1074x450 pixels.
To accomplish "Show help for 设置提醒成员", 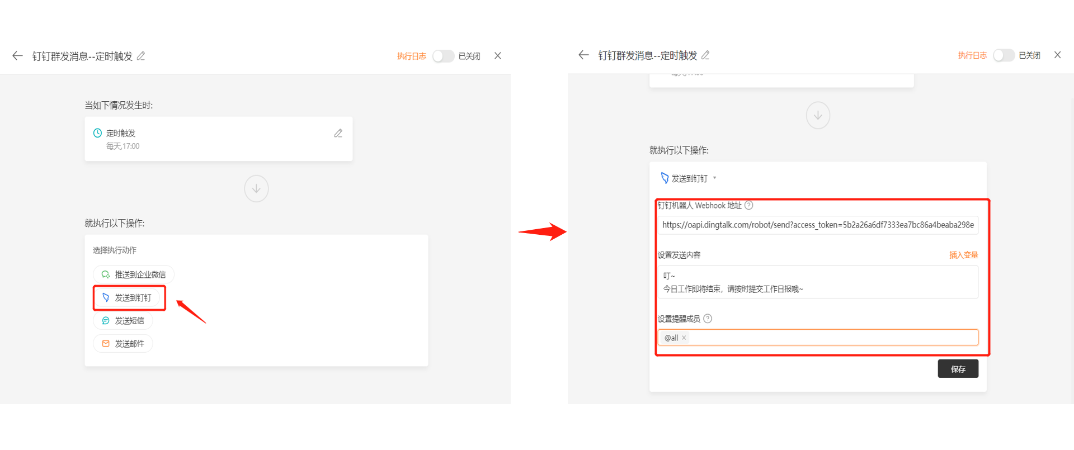I will click(708, 319).
